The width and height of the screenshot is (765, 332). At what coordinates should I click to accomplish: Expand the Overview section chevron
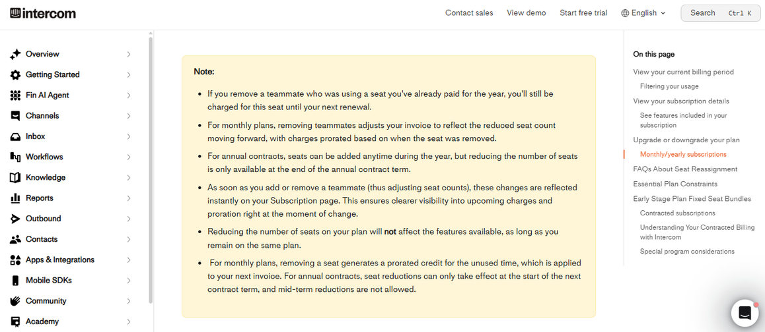pos(129,55)
